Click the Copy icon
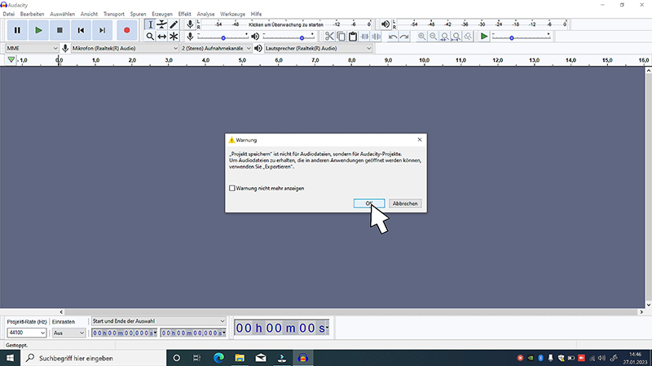Image resolution: width=652 pixels, height=366 pixels. click(341, 37)
